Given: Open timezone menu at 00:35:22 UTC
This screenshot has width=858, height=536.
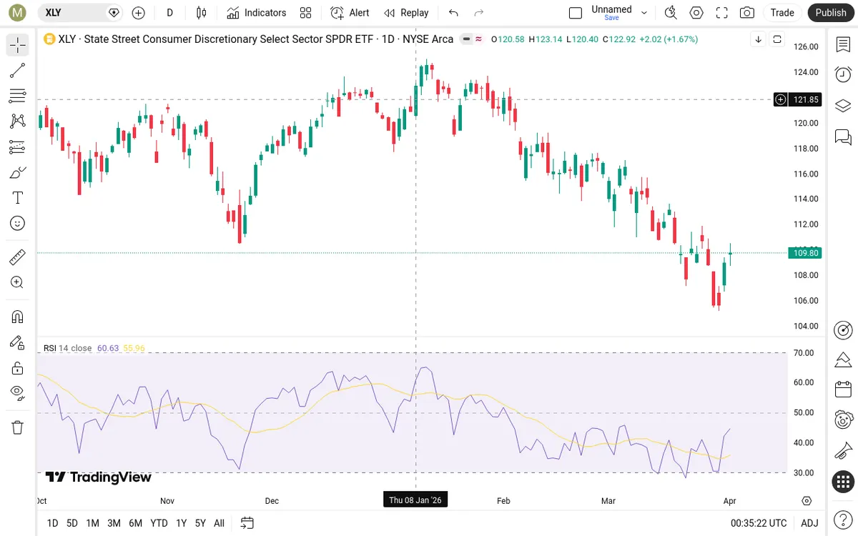Looking at the screenshot, I should pyautogui.click(x=759, y=523).
